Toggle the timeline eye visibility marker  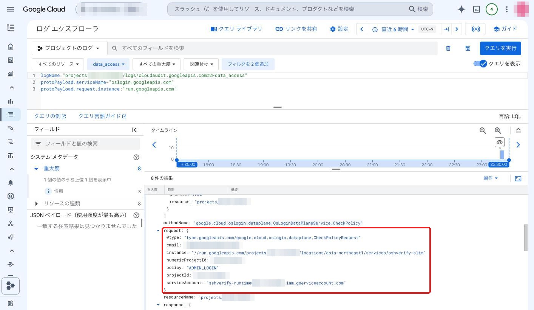(500, 142)
